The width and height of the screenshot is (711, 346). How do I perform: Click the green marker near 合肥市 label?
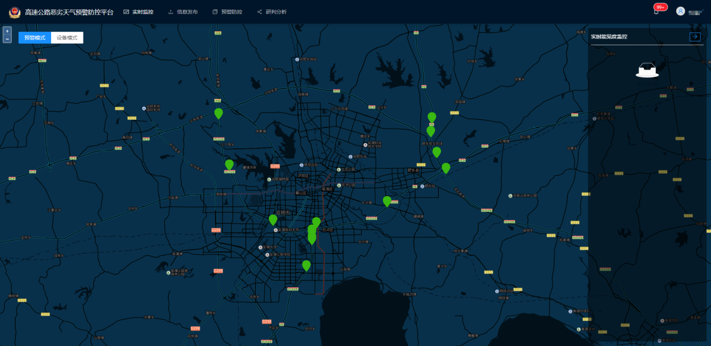273,219
